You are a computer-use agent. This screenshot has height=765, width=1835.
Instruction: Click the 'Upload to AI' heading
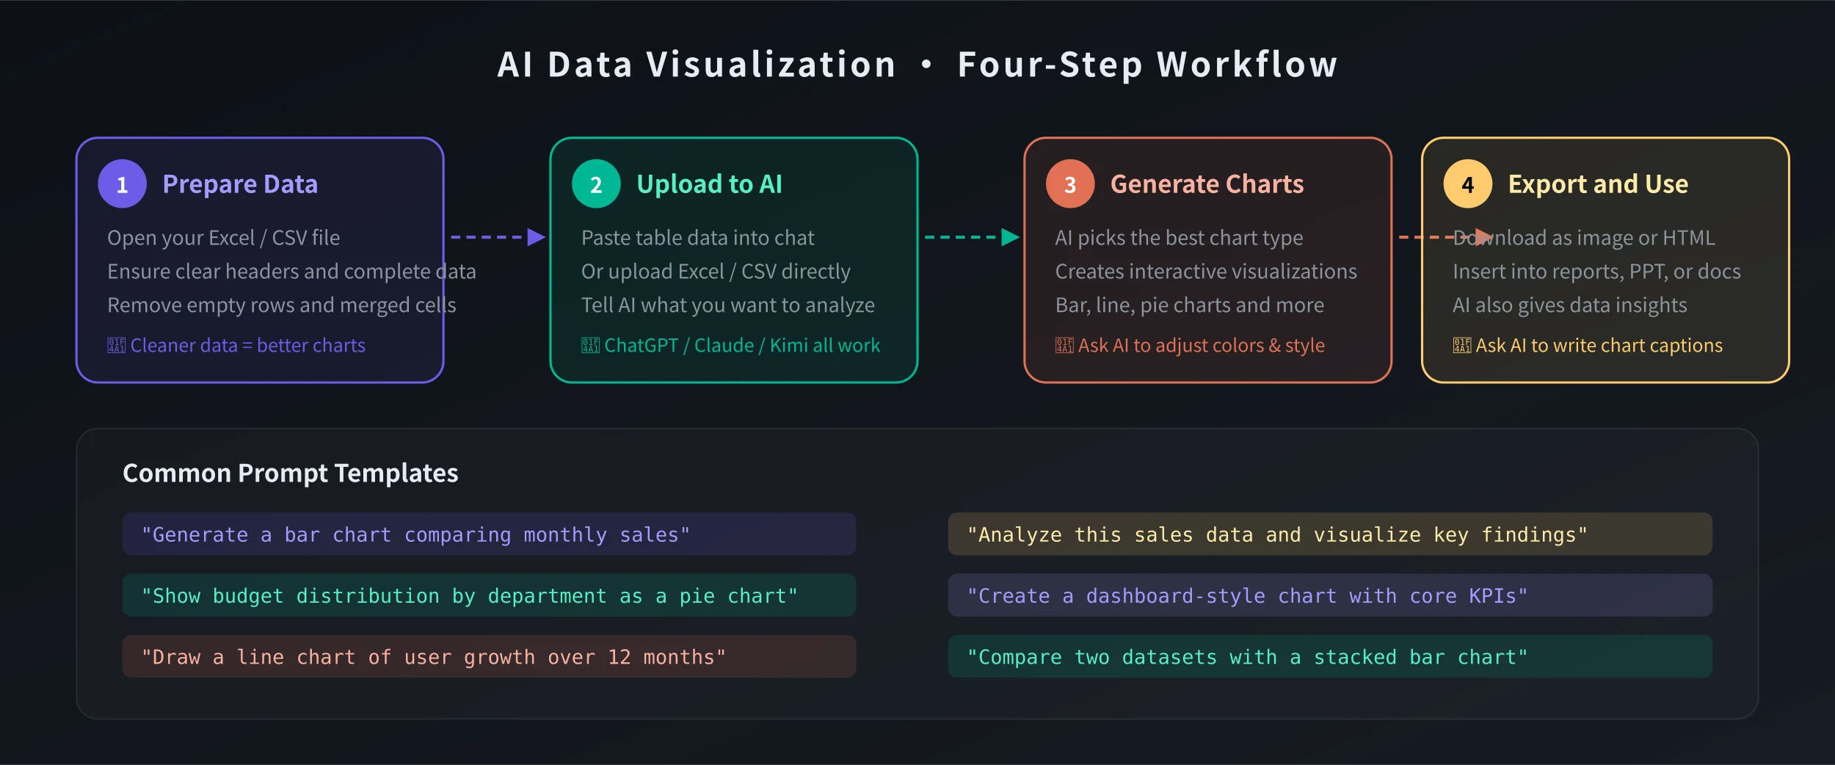[710, 184]
